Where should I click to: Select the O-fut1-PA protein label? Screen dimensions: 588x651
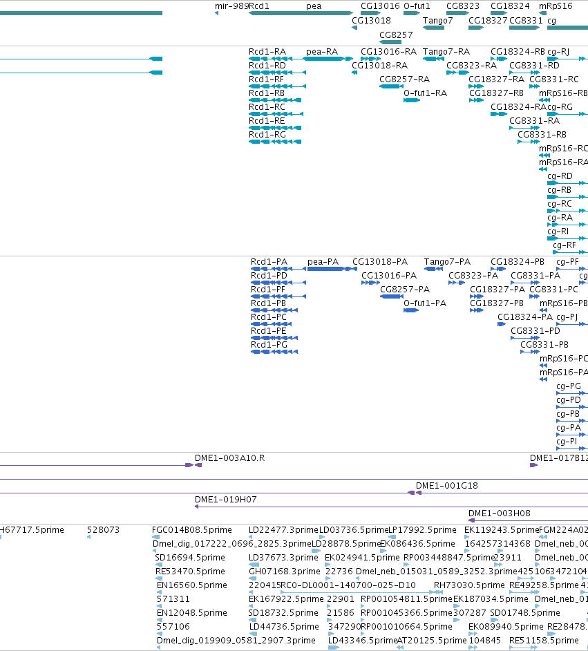click(x=425, y=303)
